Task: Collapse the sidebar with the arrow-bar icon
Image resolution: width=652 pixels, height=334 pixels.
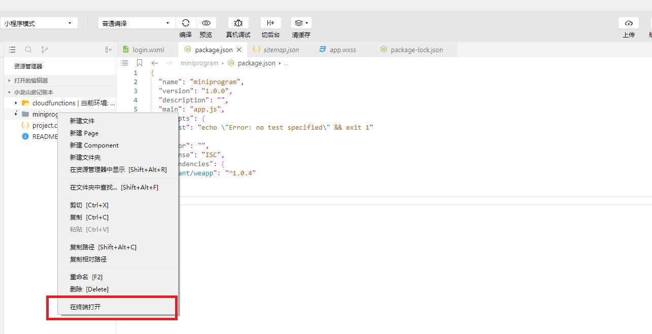Action: point(109,50)
